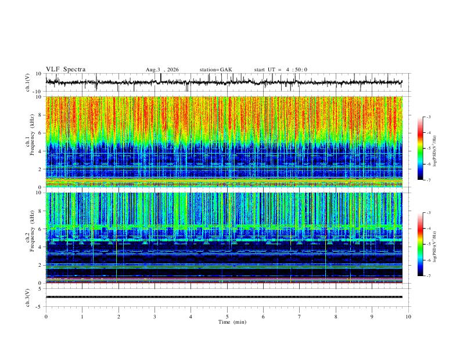
Task: Click the VLF Spectra title text
Action: pyautogui.click(x=66, y=70)
